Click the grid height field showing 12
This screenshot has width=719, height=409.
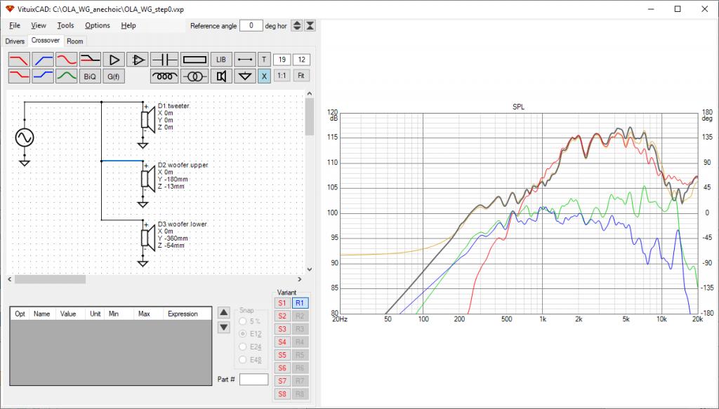click(x=301, y=60)
